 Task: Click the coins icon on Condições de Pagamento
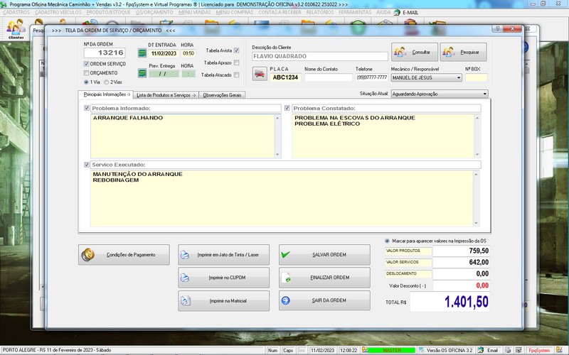(x=87, y=255)
